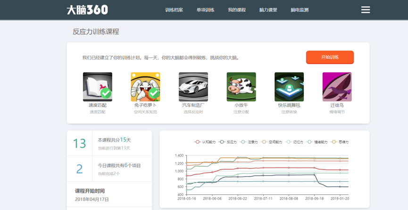
Task: Open the 小放牛 cow game
Action: [x=241, y=87]
